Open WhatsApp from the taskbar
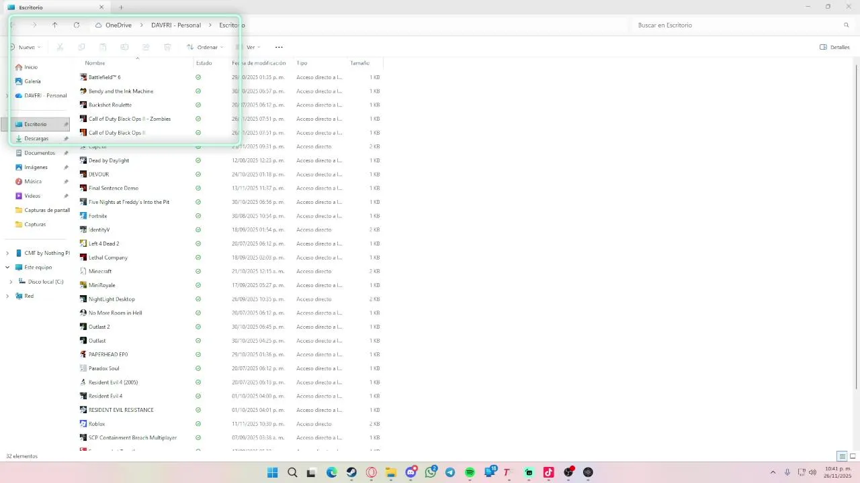 coord(431,472)
